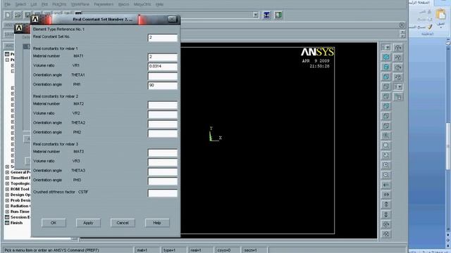Switch to Bottom view icon
This screenshot has height=253, width=451.
pos(386,126)
